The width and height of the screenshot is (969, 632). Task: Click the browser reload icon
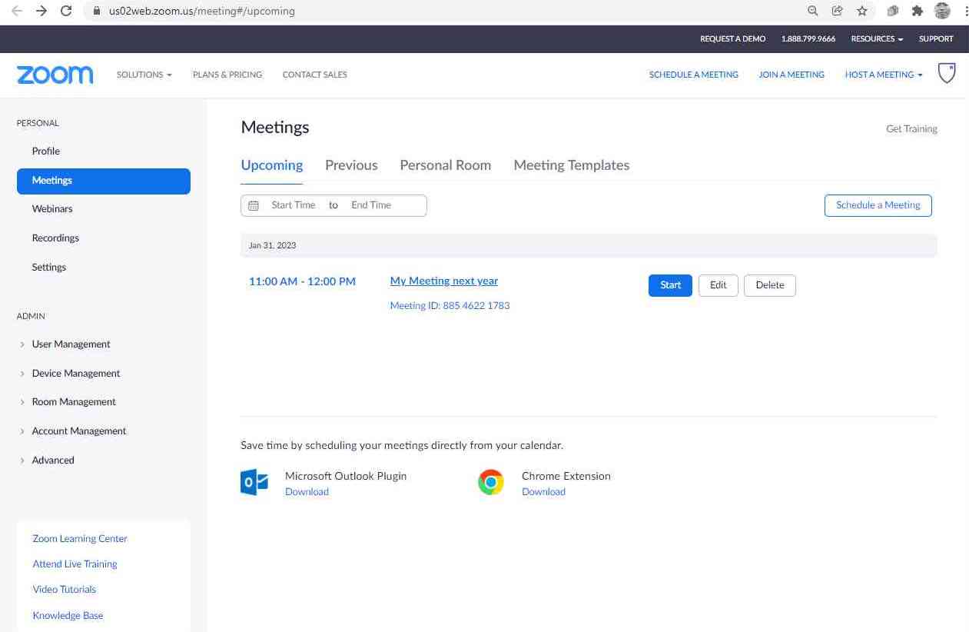66,11
